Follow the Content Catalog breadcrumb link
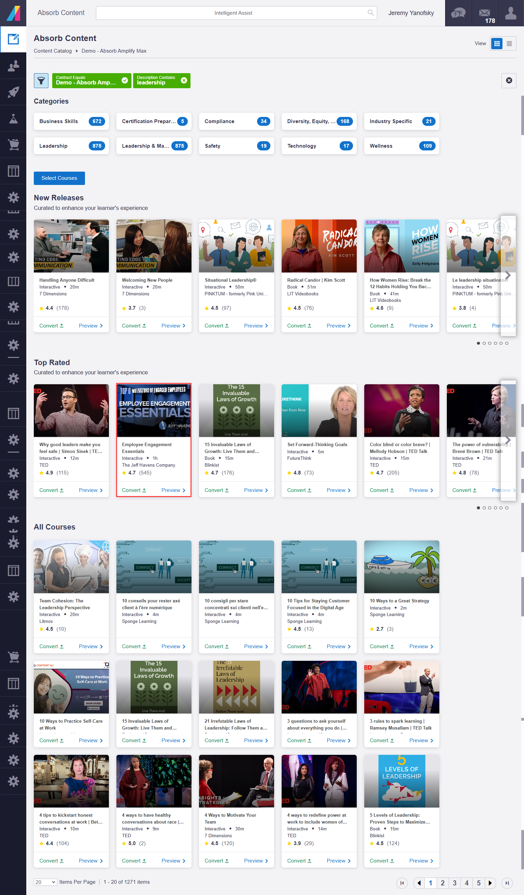The image size is (524, 895). [53, 51]
